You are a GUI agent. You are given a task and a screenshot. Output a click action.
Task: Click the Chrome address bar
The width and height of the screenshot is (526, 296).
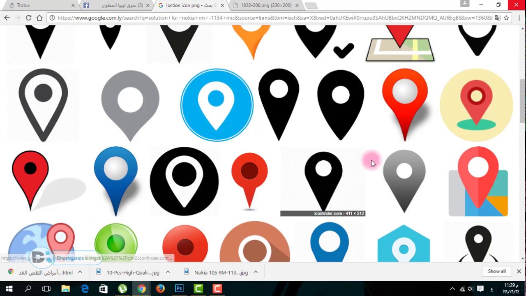point(275,18)
